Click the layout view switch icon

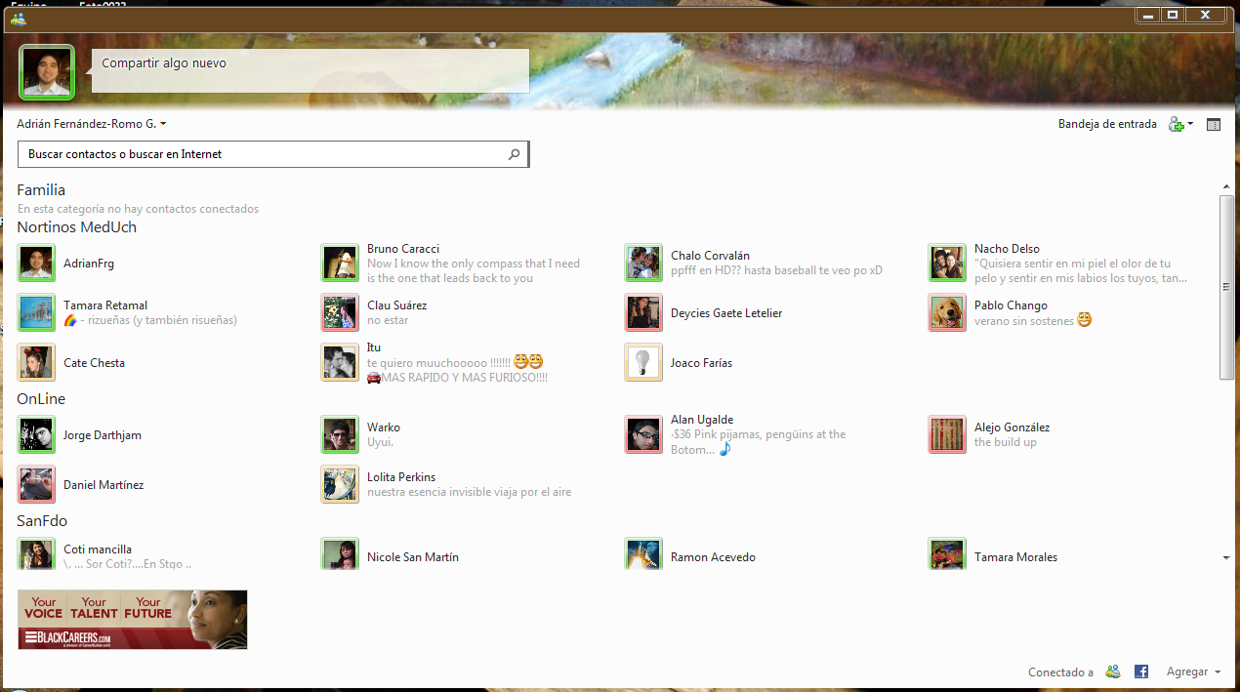(x=1214, y=124)
